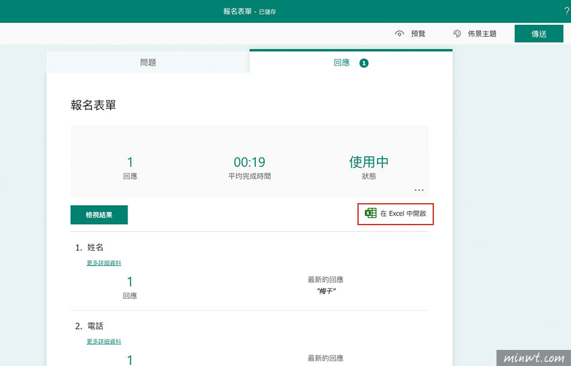This screenshot has width=571, height=366.
Task: Switch to the 問題 tab
Action: point(148,62)
